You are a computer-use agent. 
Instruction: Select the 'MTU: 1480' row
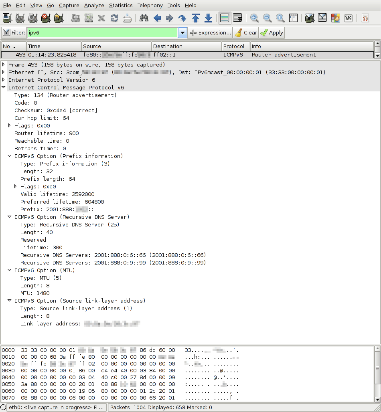point(35,293)
